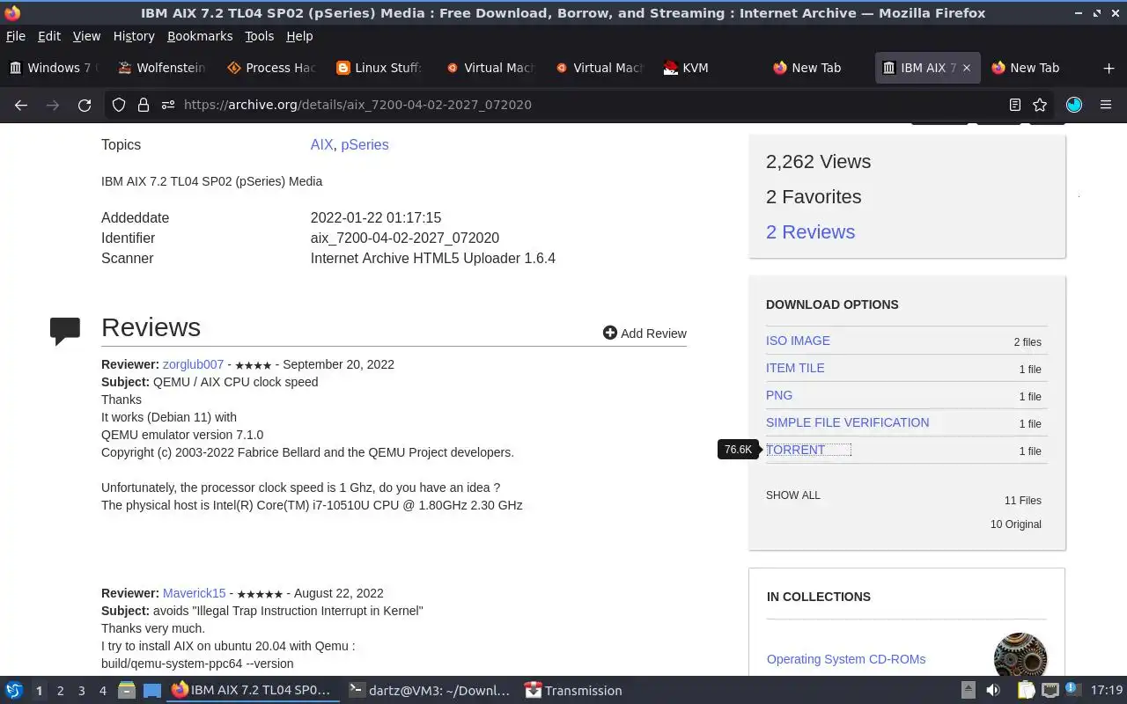Open the pSeries topic link
Image resolution: width=1127 pixels, height=704 pixels.
pos(365,144)
